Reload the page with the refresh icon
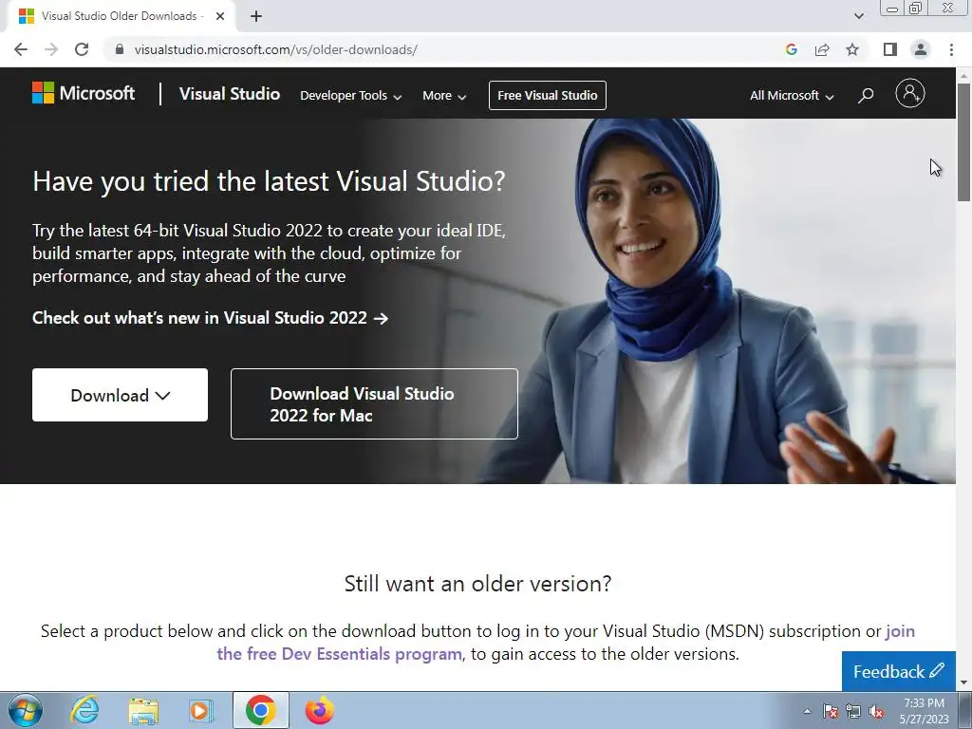This screenshot has height=729, width=972. (82, 49)
